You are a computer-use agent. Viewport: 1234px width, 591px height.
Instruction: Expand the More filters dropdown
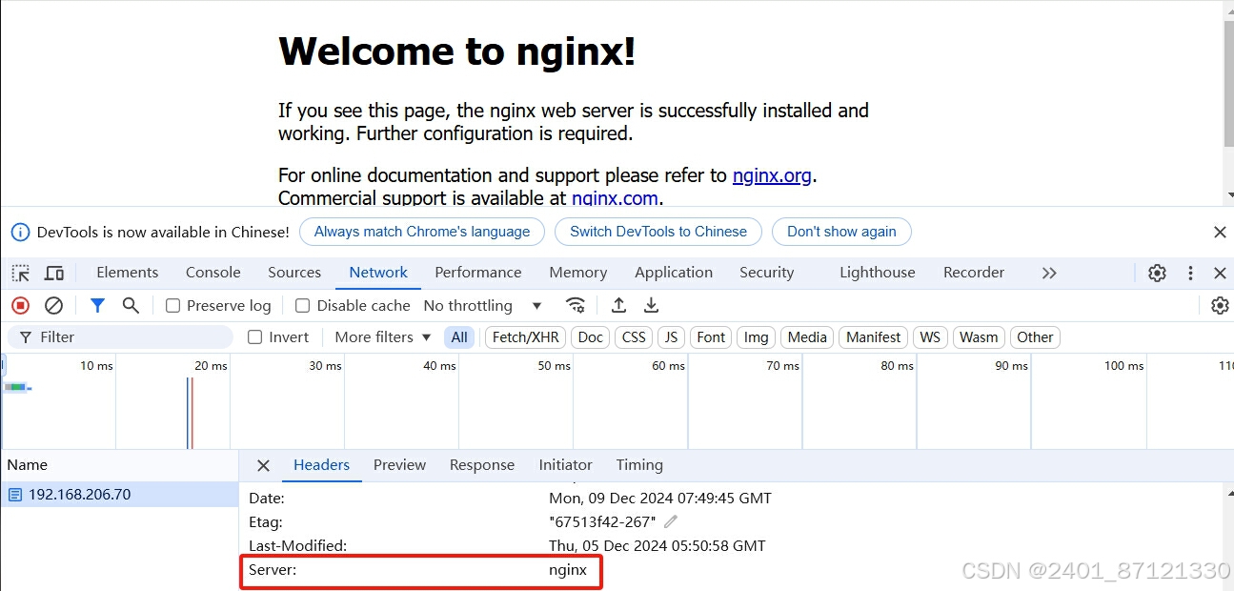click(383, 337)
